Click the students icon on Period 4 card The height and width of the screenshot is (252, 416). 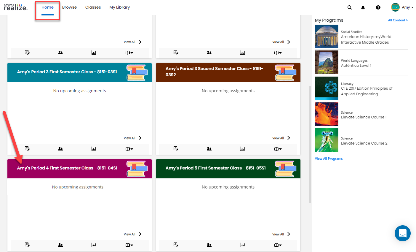tap(60, 245)
